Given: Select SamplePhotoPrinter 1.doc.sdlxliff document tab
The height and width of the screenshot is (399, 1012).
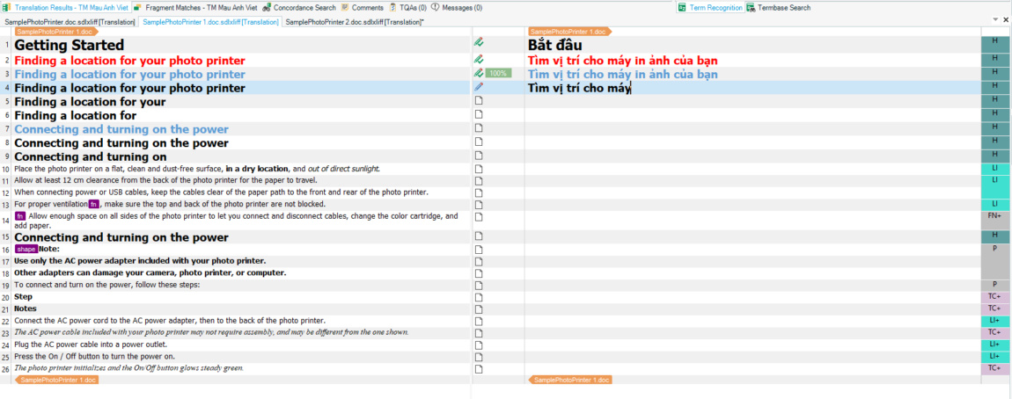Looking at the screenshot, I should [x=210, y=22].
